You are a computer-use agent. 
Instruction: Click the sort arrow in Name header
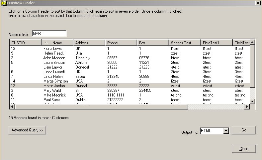[x=46, y=43]
